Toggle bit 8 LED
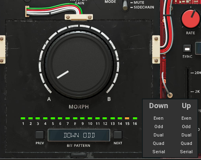Image resolution: width=201 pixels, height=160 pixels. pyautogui.click(x=75, y=118)
